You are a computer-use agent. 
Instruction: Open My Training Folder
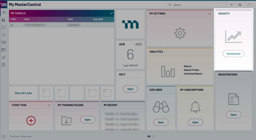[88, 120]
